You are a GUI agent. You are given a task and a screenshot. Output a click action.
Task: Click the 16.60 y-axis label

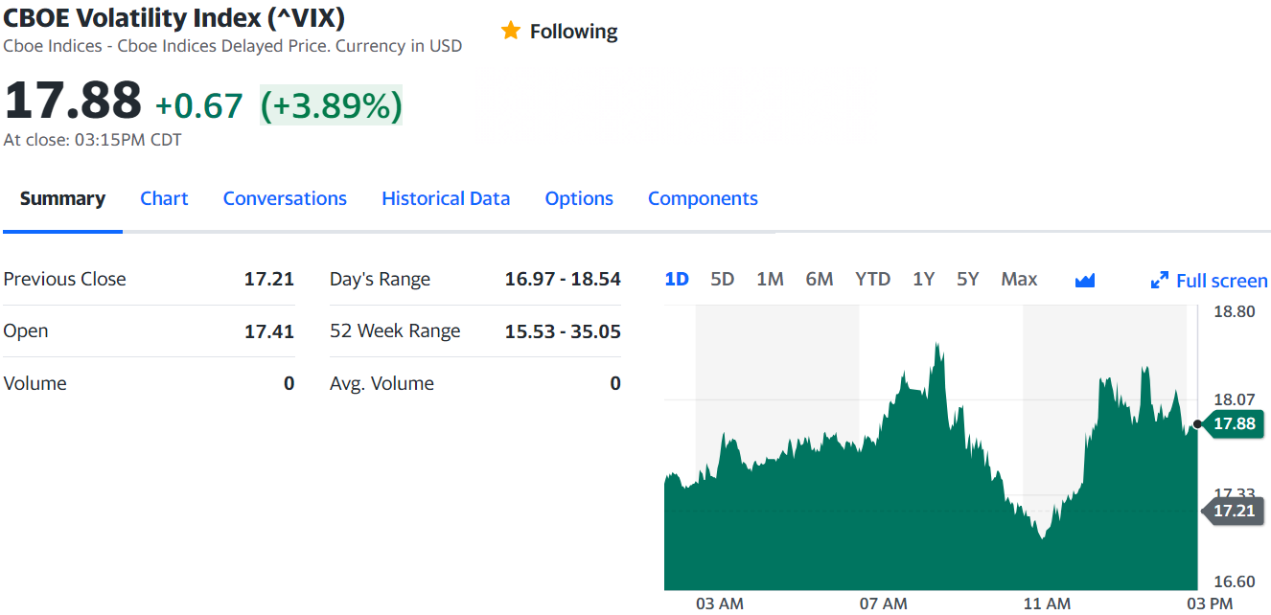coord(1234,581)
